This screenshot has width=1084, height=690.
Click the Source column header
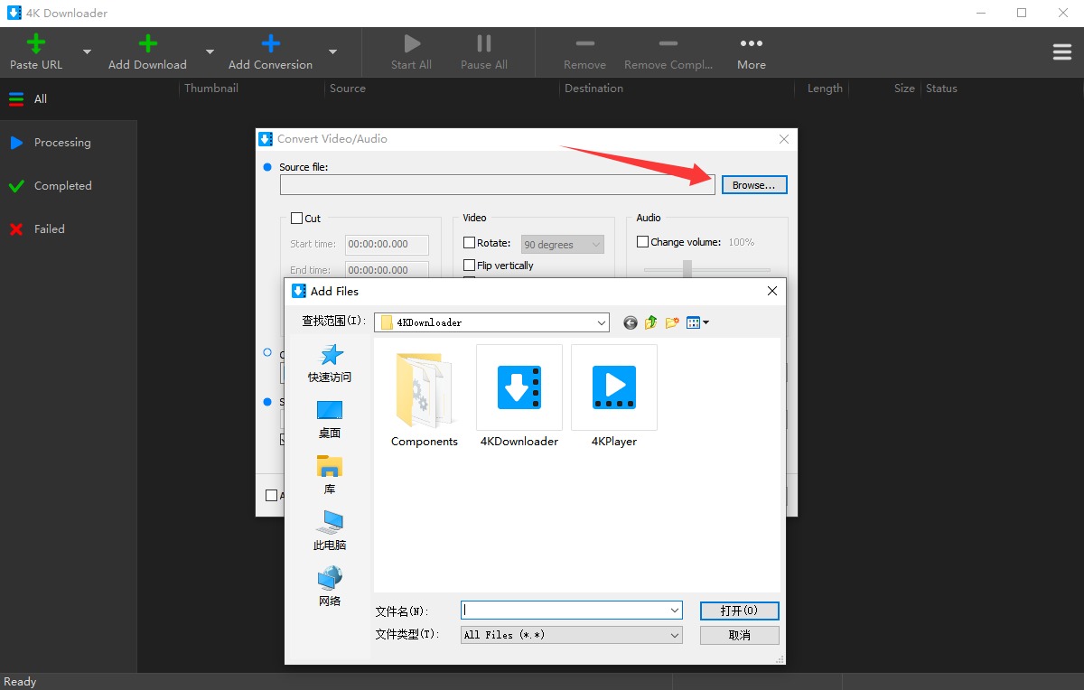click(x=348, y=89)
